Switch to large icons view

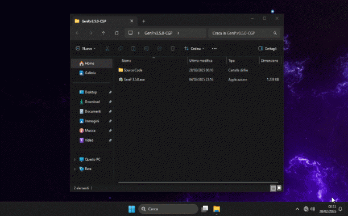coord(279,188)
